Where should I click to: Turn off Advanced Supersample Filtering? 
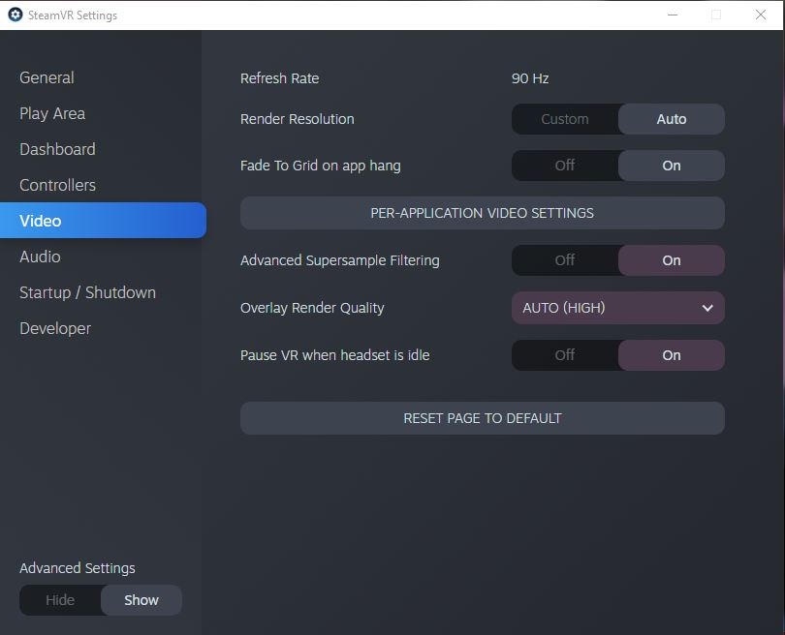tap(565, 259)
